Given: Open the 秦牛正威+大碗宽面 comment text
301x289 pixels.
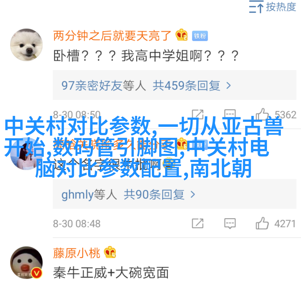Looking at the screenshot, I should pyautogui.click(x=111, y=272).
